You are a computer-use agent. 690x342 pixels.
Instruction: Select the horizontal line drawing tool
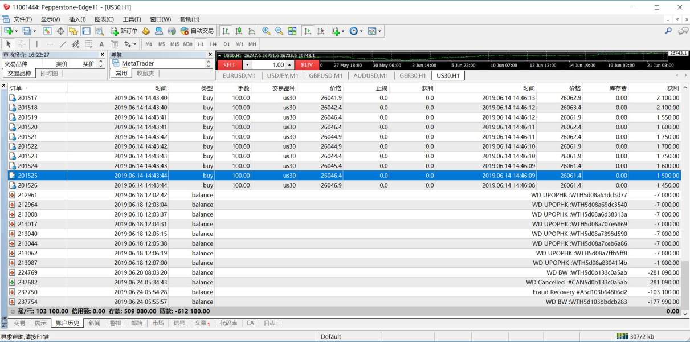pyautogui.click(x=50, y=44)
